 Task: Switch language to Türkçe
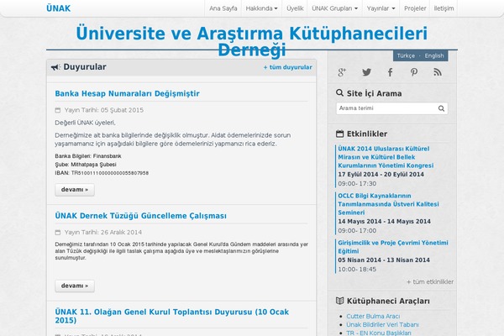pos(406,56)
